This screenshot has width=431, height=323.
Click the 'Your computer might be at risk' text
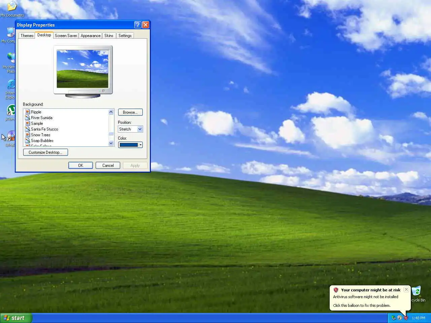click(x=371, y=290)
